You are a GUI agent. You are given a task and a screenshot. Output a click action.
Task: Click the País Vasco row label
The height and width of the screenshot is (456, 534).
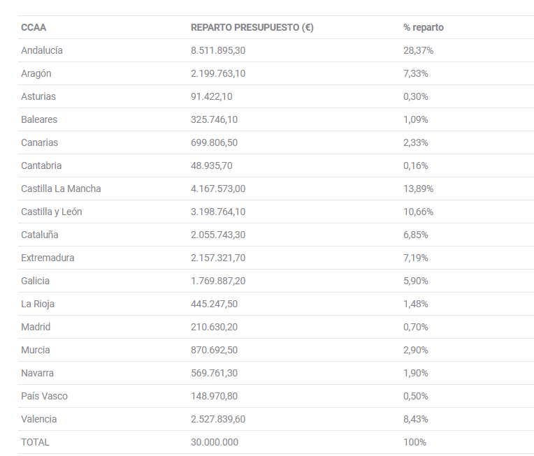pos(44,396)
